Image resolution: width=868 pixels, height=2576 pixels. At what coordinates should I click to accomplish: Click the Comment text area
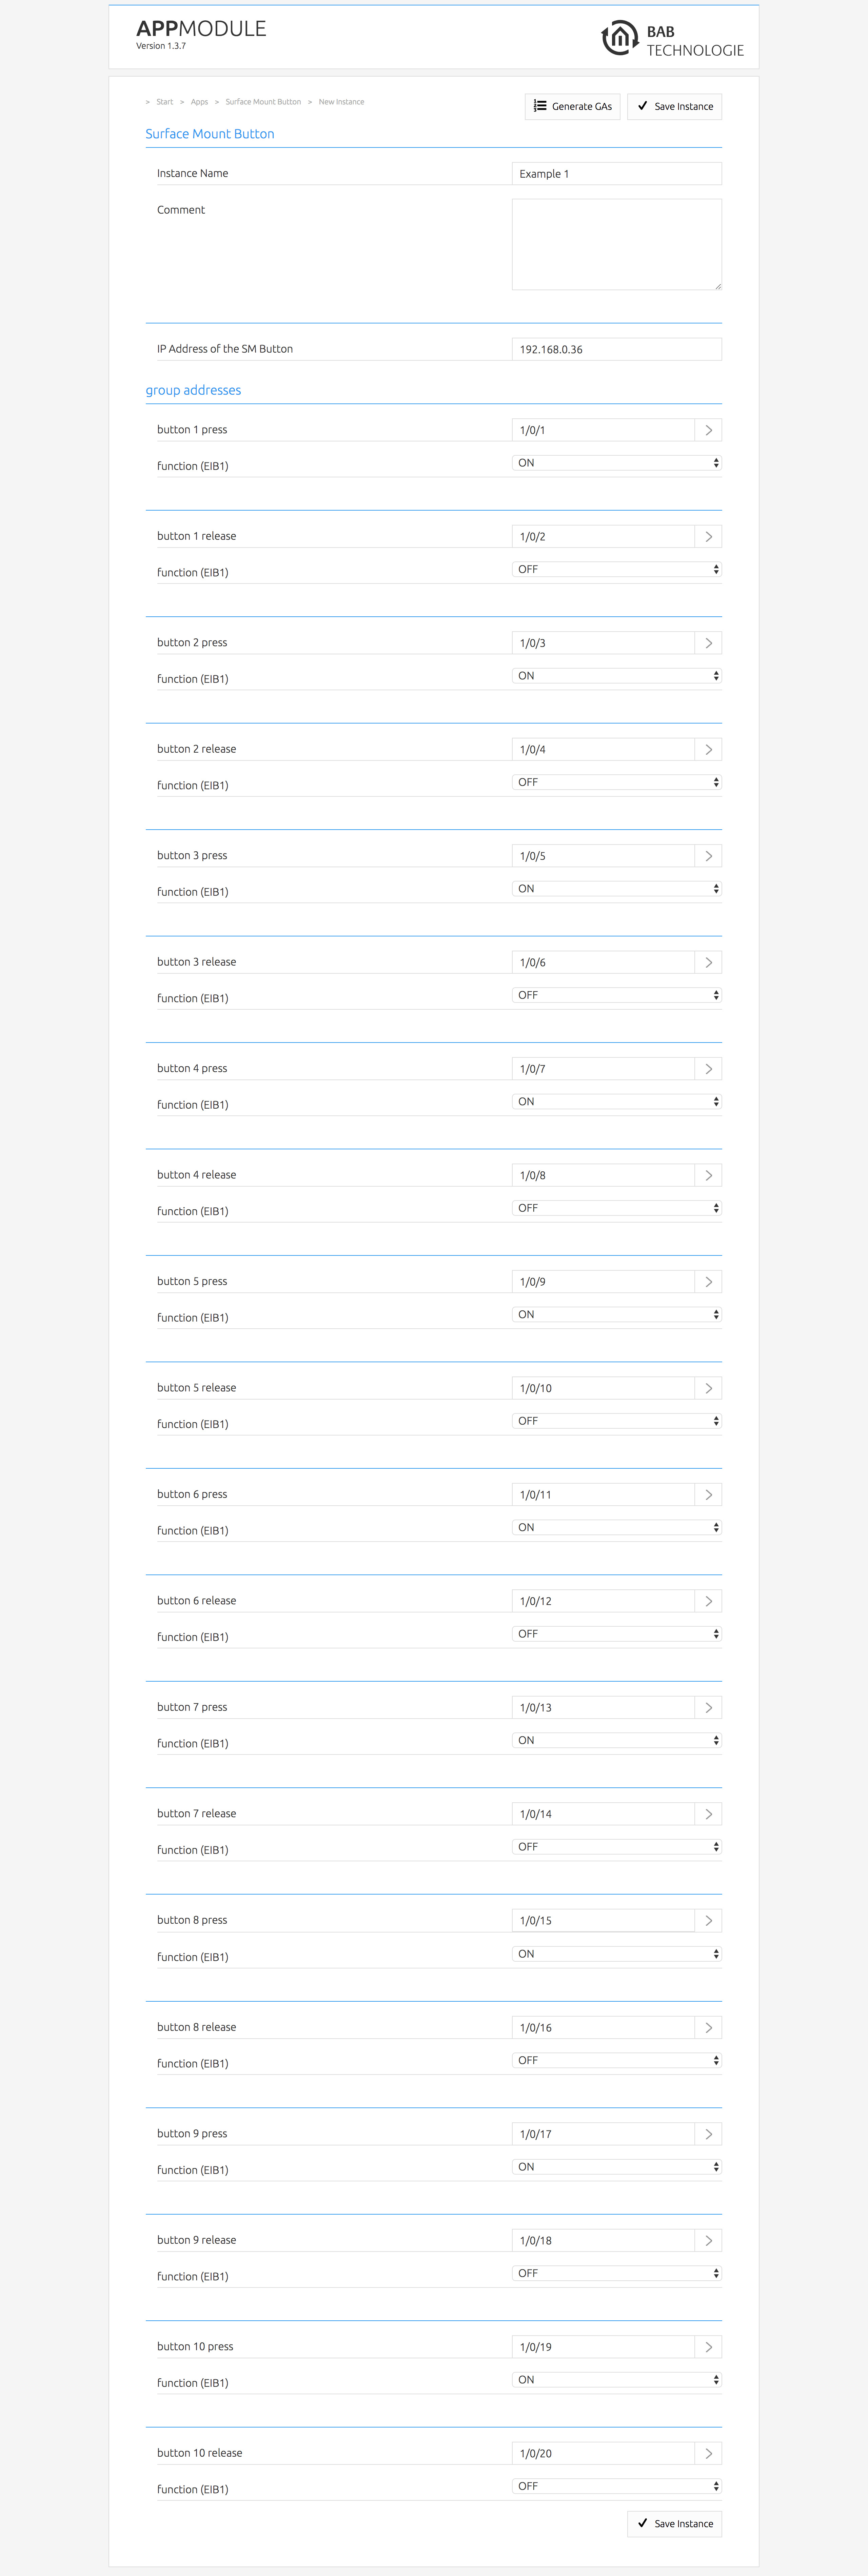[x=616, y=244]
